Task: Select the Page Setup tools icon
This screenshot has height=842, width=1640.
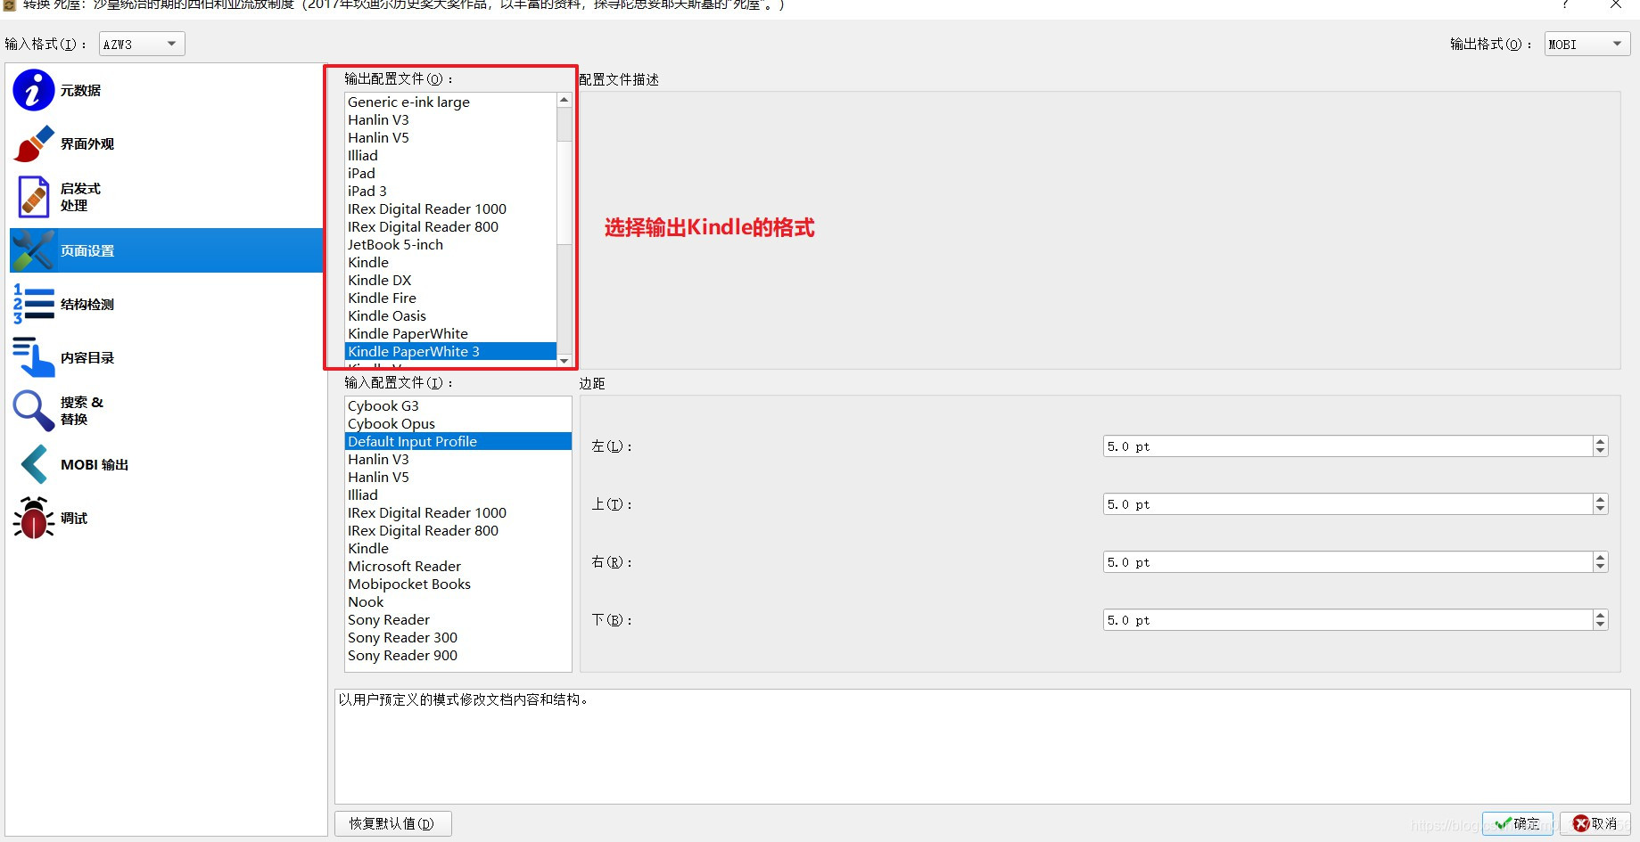Action: click(34, 250)
